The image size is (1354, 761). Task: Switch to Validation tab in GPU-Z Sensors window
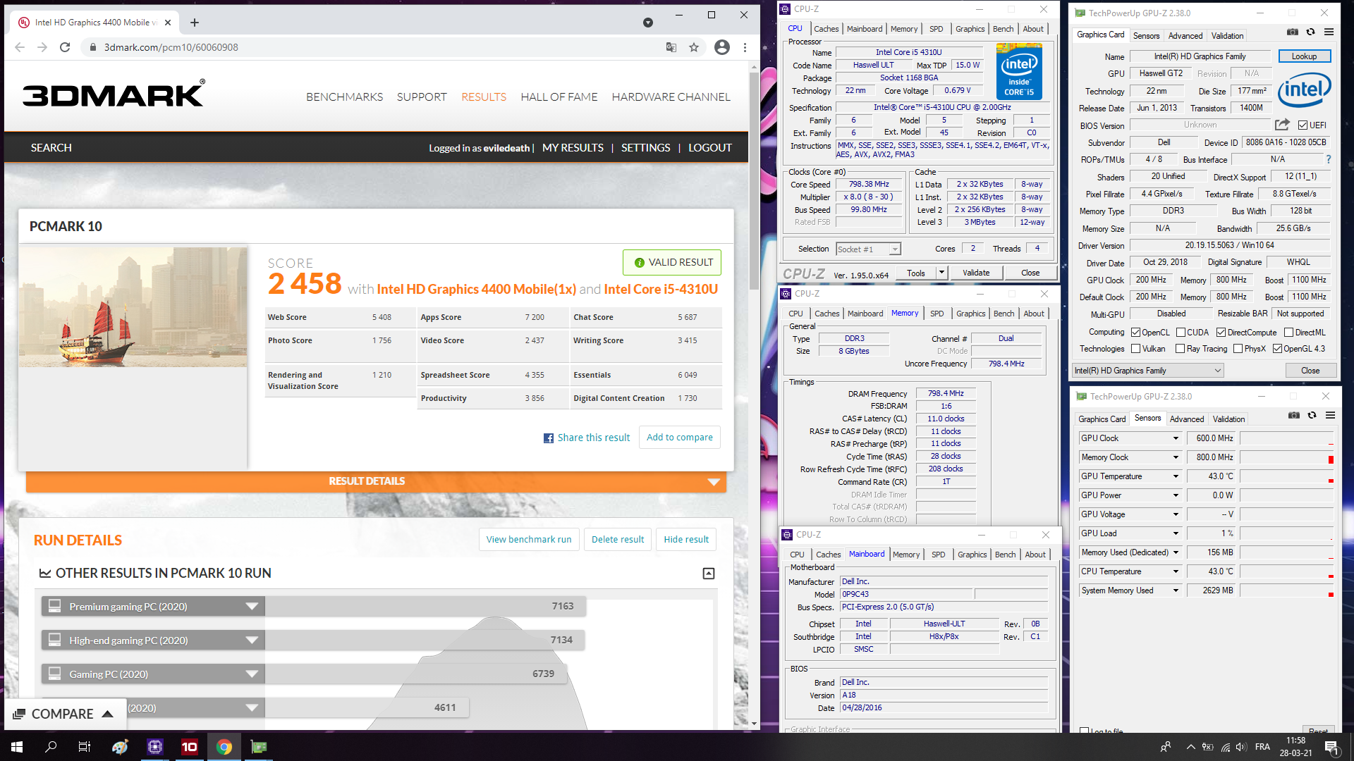pos(1228,419)
